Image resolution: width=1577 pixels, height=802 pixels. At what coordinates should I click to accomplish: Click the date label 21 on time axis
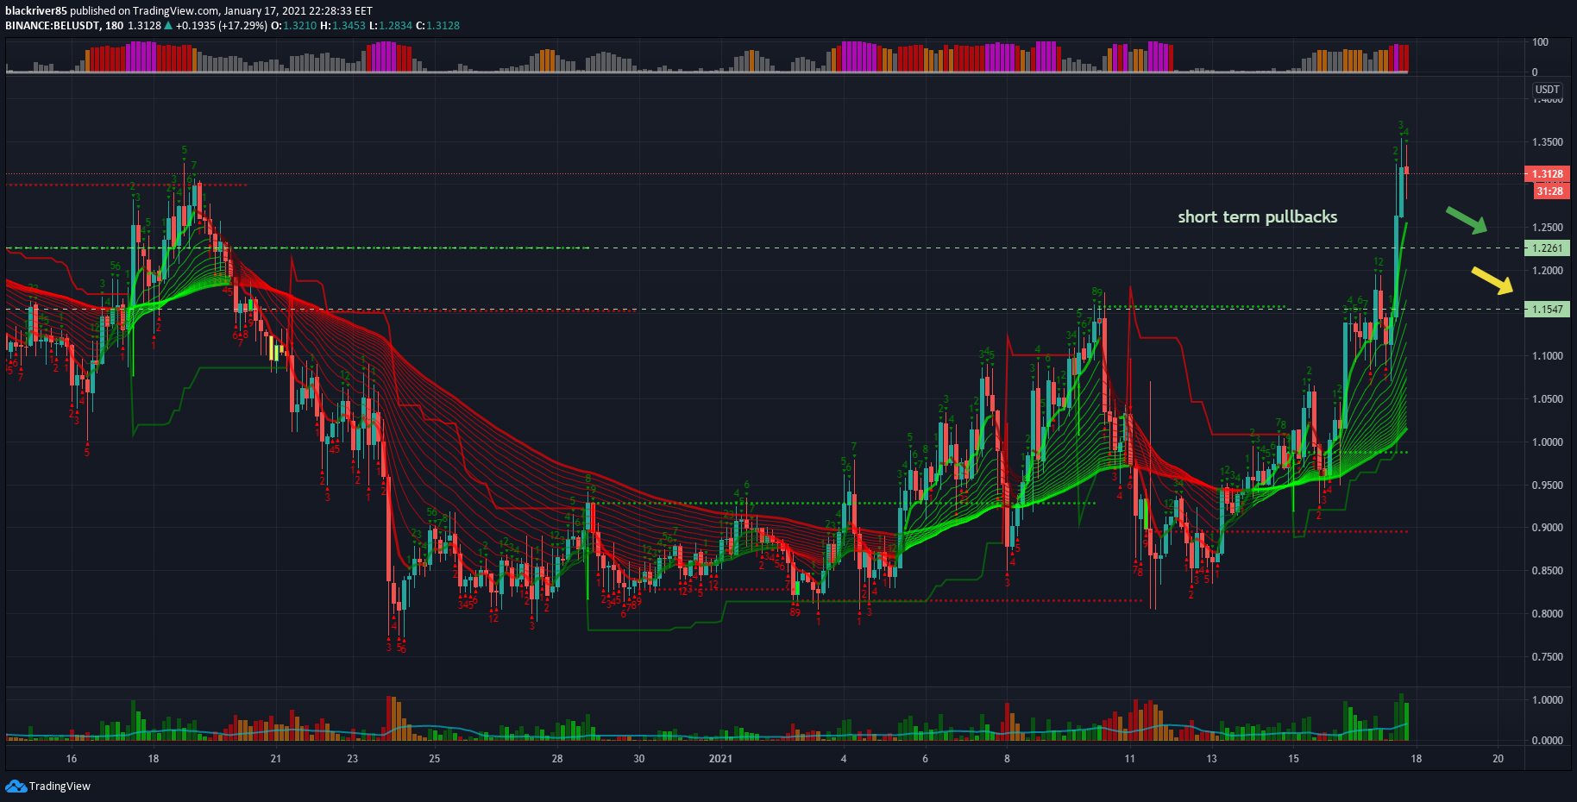[x=275, y=759]
